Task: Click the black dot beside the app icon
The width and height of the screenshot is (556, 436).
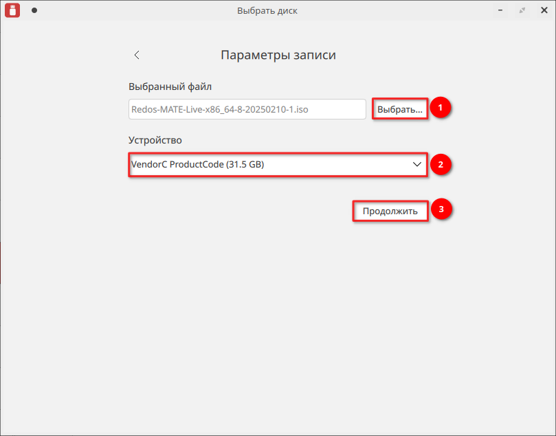Action: point(34,10)
